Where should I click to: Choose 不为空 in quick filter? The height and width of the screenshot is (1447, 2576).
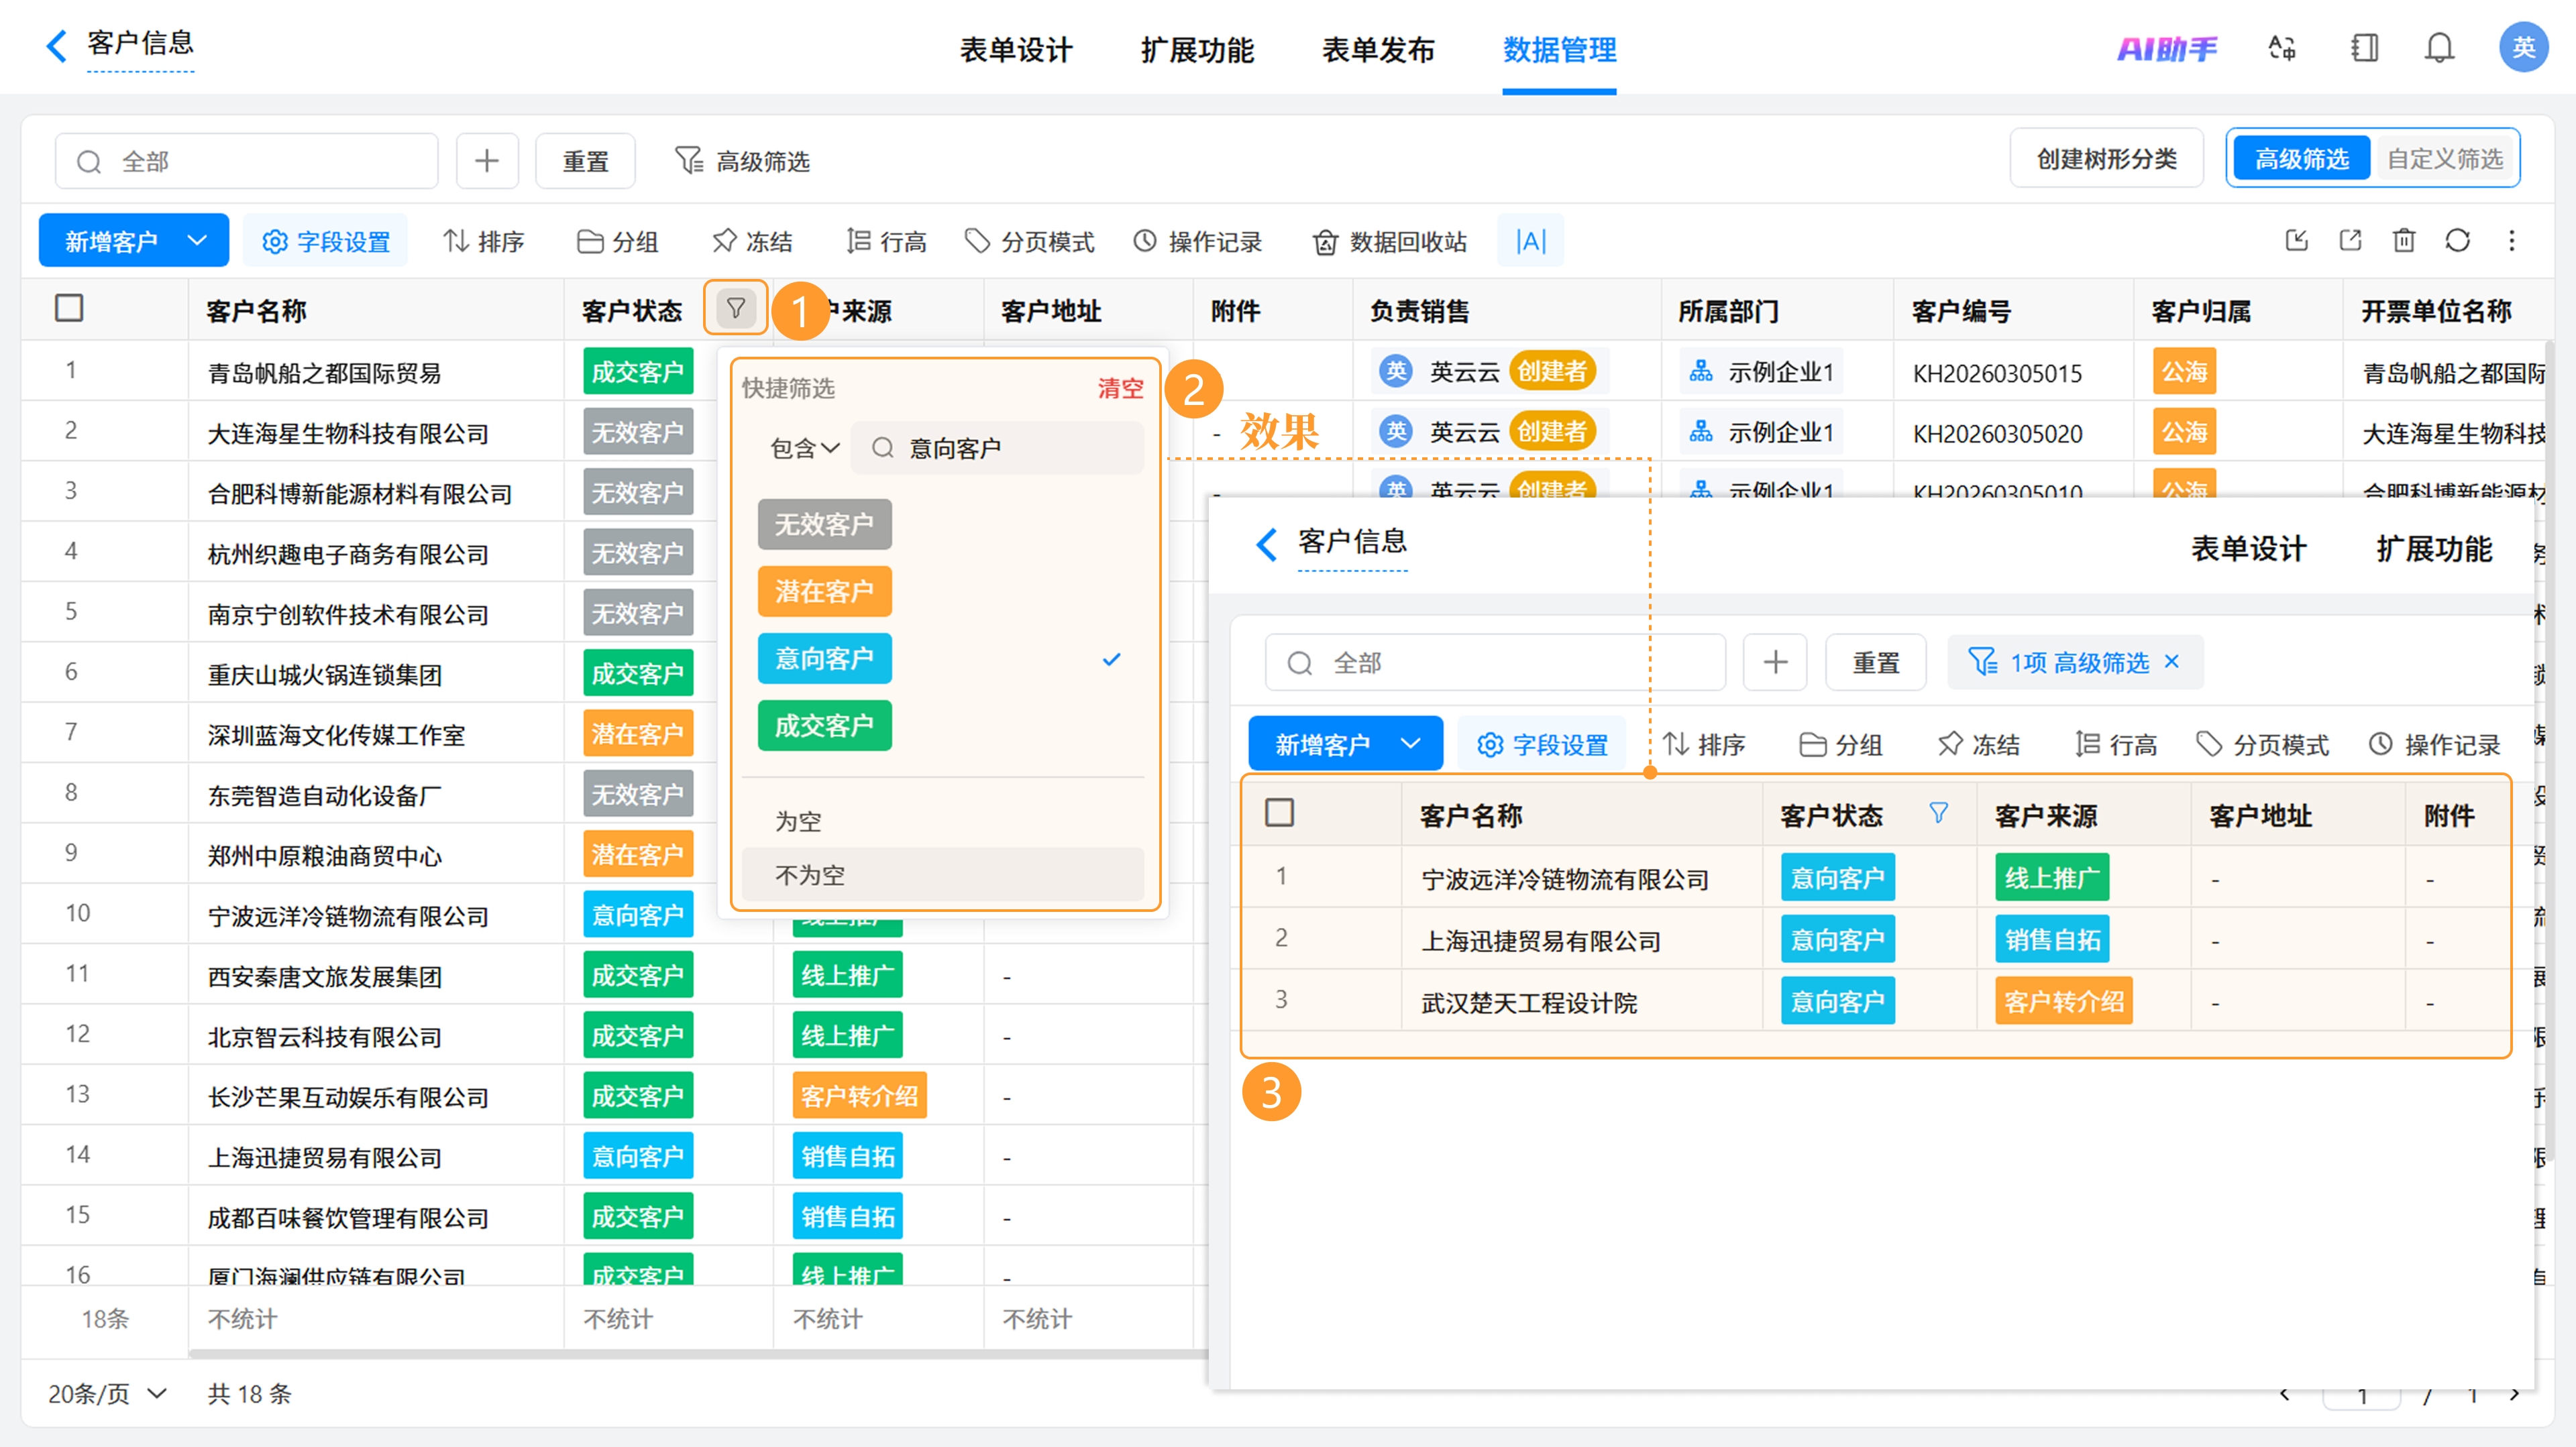point(943,874)
